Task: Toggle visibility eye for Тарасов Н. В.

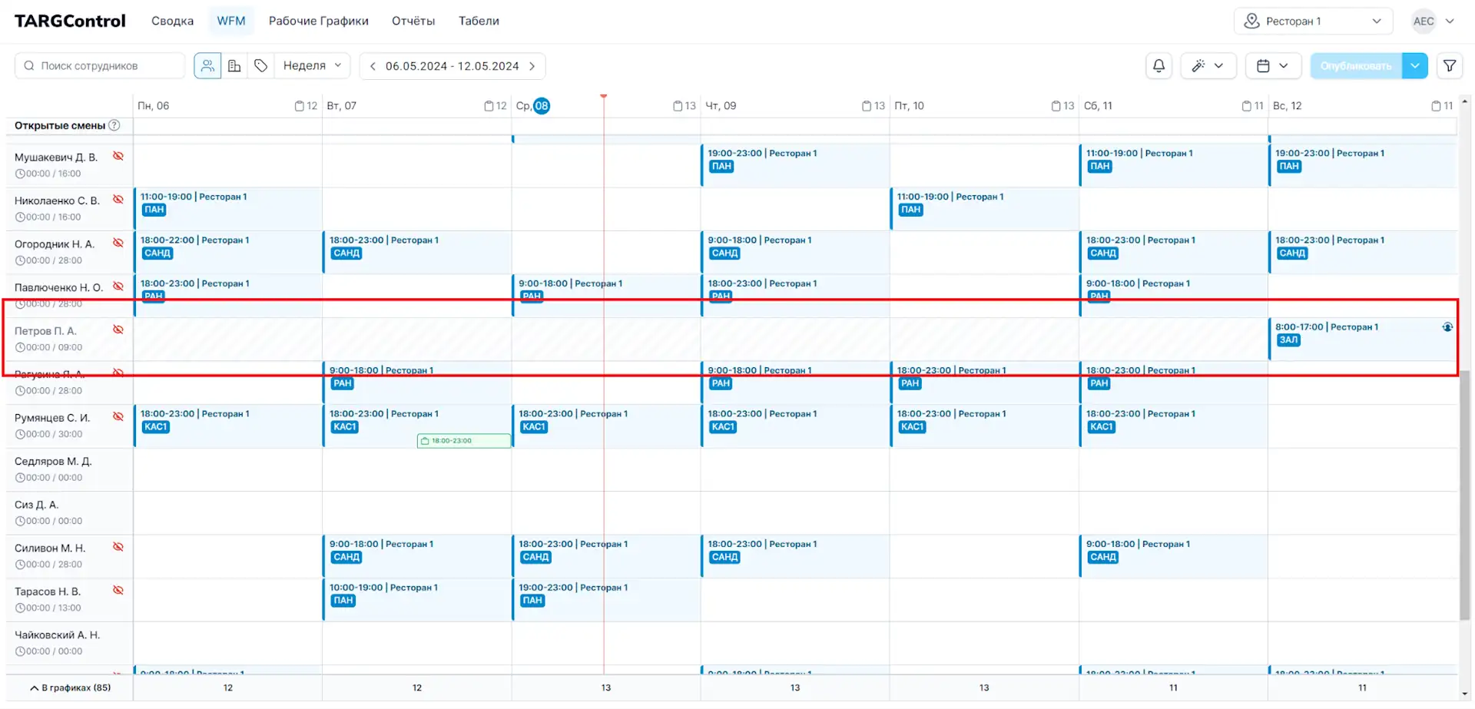Action: click(118, 590)
